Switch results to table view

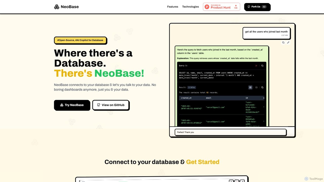pos(250,87)
